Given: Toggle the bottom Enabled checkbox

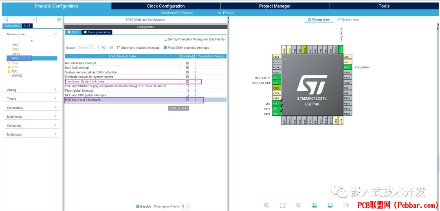Looking at the screenshot, I should pyautogui.click(x=138, y=207).
